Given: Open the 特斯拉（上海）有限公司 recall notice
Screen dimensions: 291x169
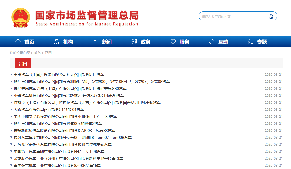Looking at the screenshot, I should coord(87,103).
